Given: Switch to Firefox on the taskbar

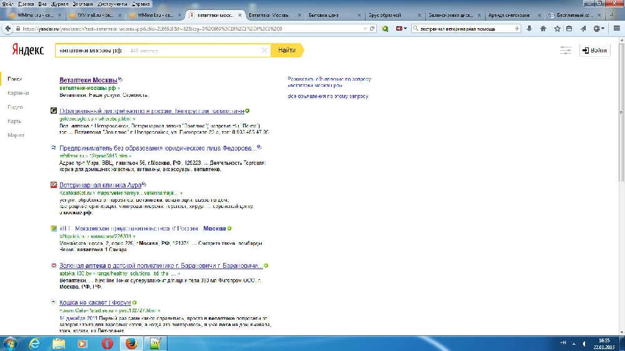Looking at the screenshot, I should [131, 344].
